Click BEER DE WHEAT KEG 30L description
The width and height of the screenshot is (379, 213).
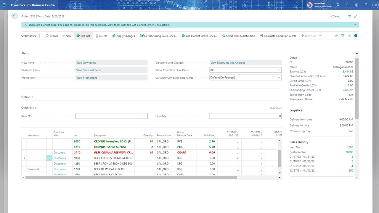109,169
